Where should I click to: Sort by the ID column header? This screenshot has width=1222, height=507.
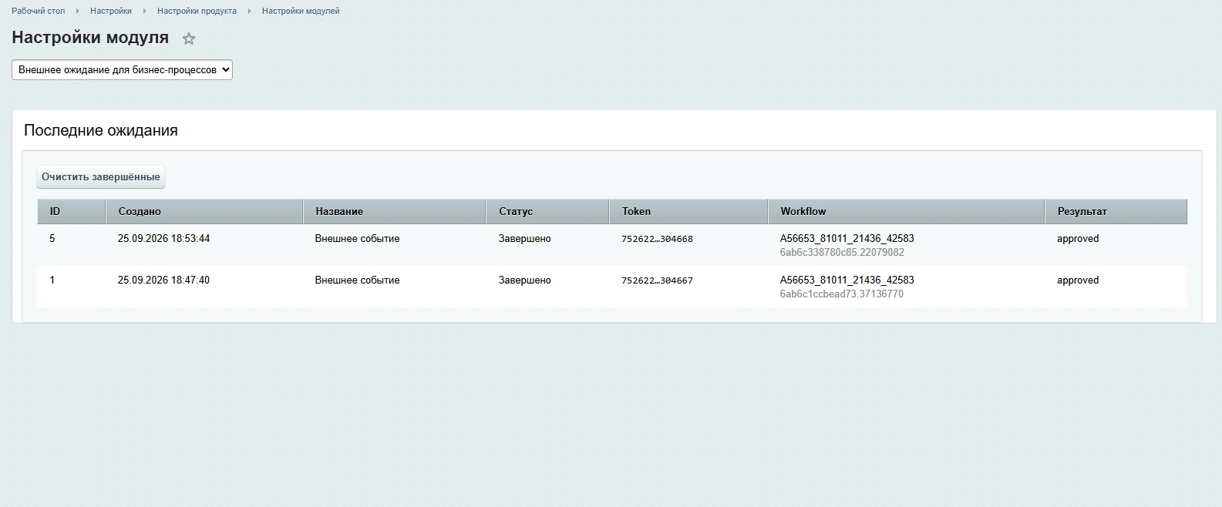[x=71, y=211]
